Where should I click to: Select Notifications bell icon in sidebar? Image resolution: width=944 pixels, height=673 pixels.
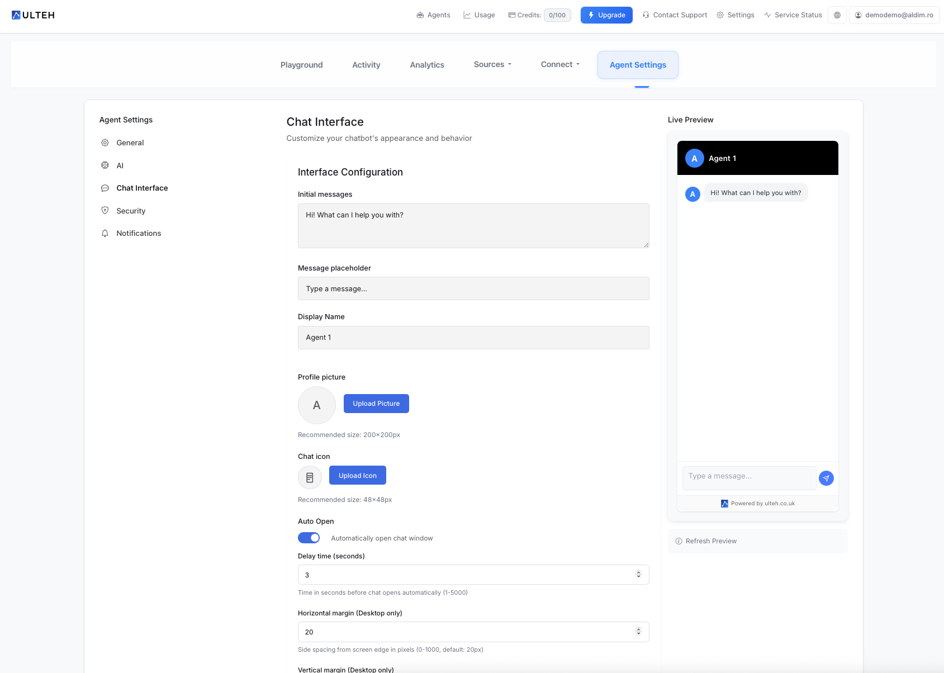pyautogui.click(x=105, y=233)
